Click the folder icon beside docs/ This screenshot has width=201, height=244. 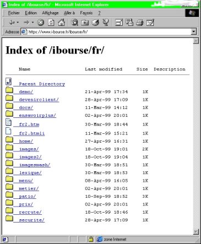9,106
